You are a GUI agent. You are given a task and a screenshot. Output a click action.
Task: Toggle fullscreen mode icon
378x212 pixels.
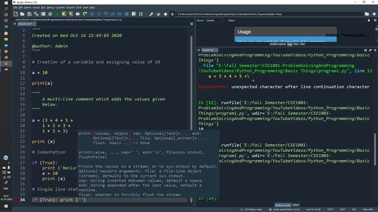(141, 14)
